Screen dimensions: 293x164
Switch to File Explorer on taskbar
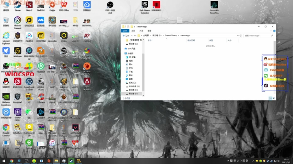(x=56, y=161)
